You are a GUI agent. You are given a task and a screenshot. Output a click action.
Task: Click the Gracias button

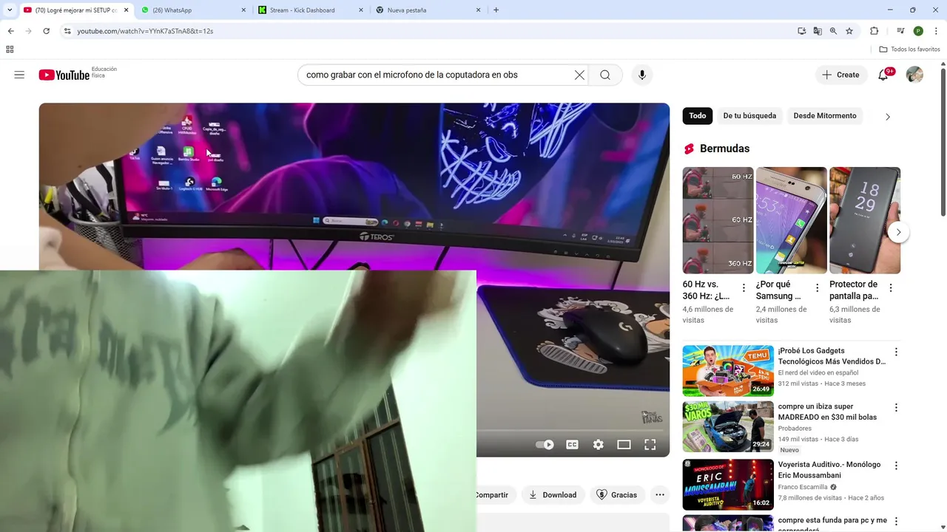pyautogui.click(x=617, y=495)
